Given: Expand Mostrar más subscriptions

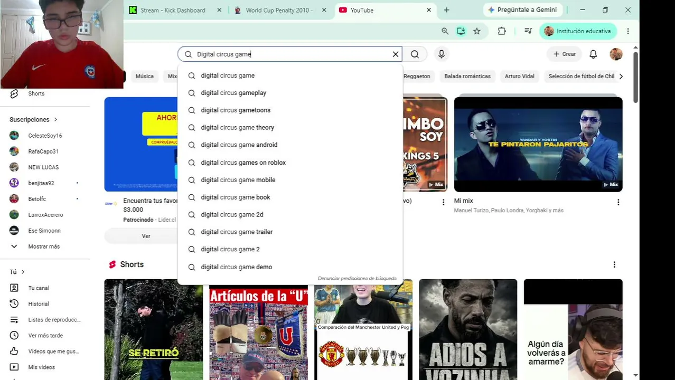Looking at the screenshot, I should pyautogui.click(x=45, y=246).
